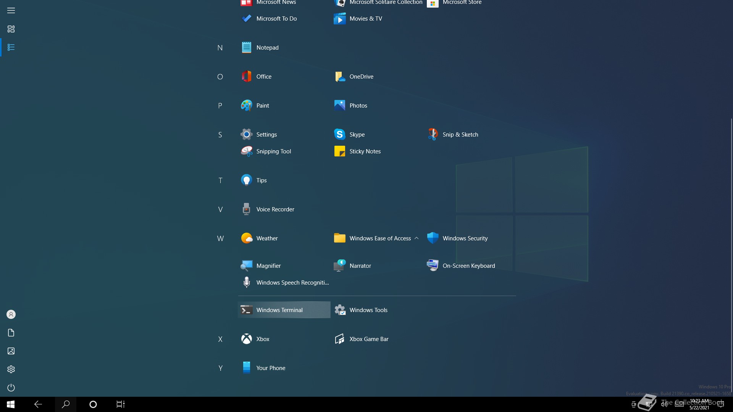Start Narrator
The height and width of the screenshot is (412, 733).
pos(377,266)
